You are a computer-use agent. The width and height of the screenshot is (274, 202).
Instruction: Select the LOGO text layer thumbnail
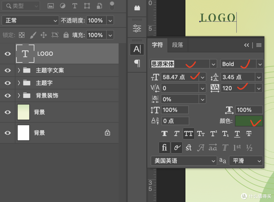tap(25, 54)
